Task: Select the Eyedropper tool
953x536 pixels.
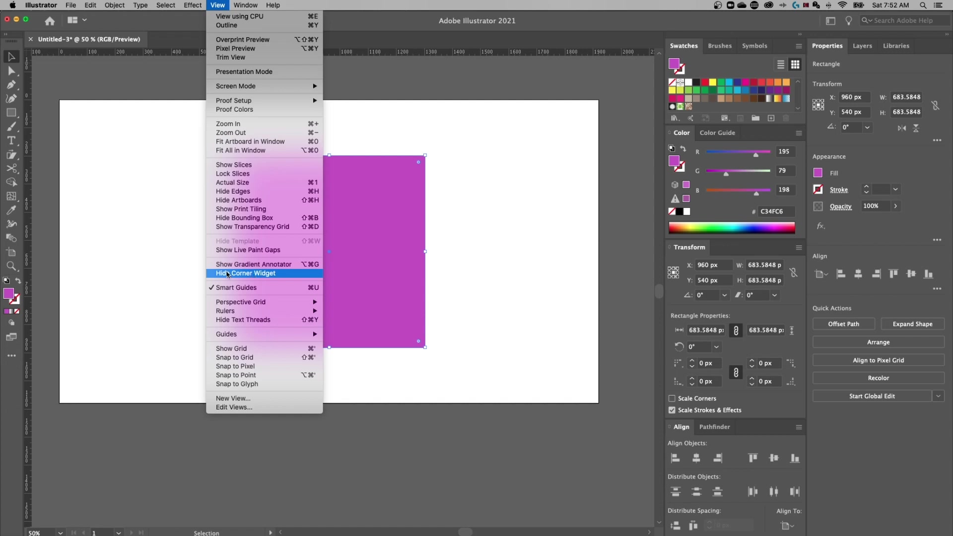Action: (x=11, y=210)
